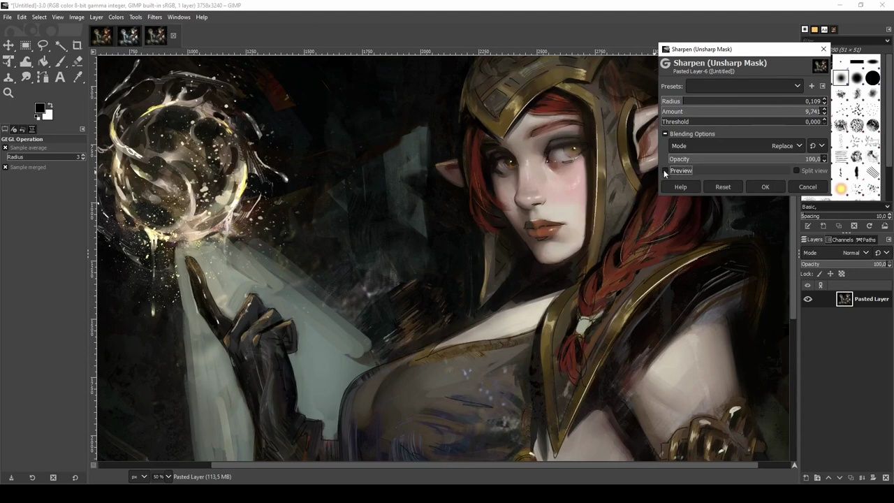Open the File menu
This screenshot has width=894, height=503.
[x=7, y=17]
